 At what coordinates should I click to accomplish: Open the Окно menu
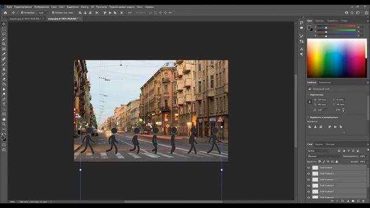click(139, 7)
